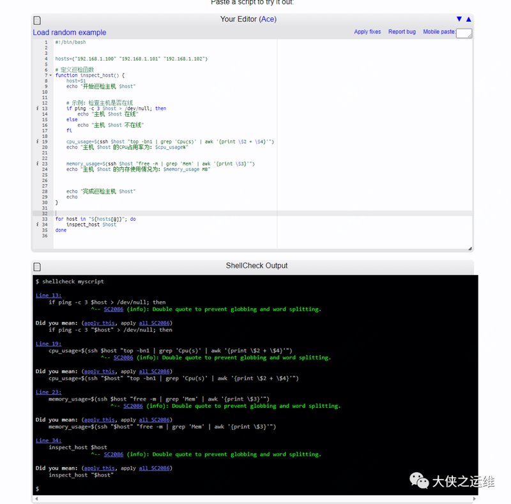Click the info marker on line 13 gutter
This screenshot has height=504, width=511.
click(x=37, y=108)
